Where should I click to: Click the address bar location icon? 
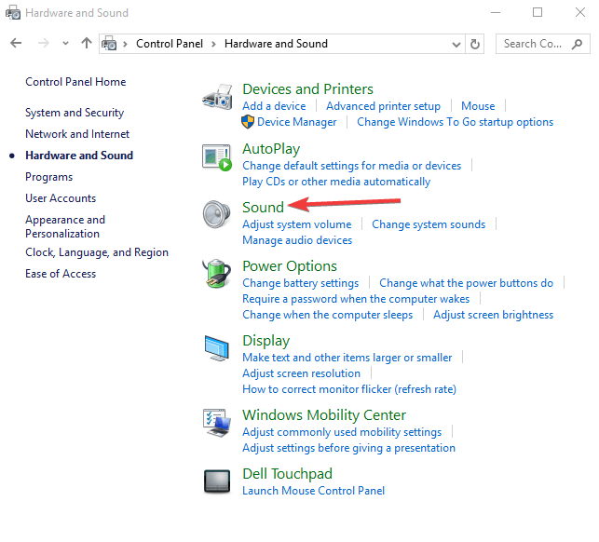[109, 44]
